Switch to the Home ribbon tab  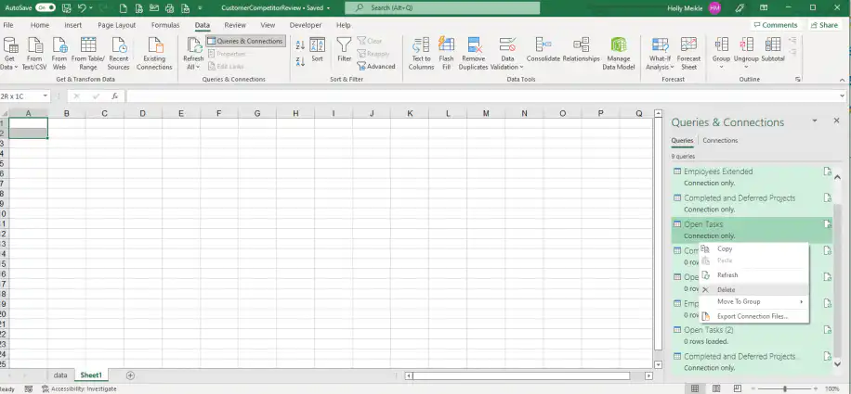40,25
